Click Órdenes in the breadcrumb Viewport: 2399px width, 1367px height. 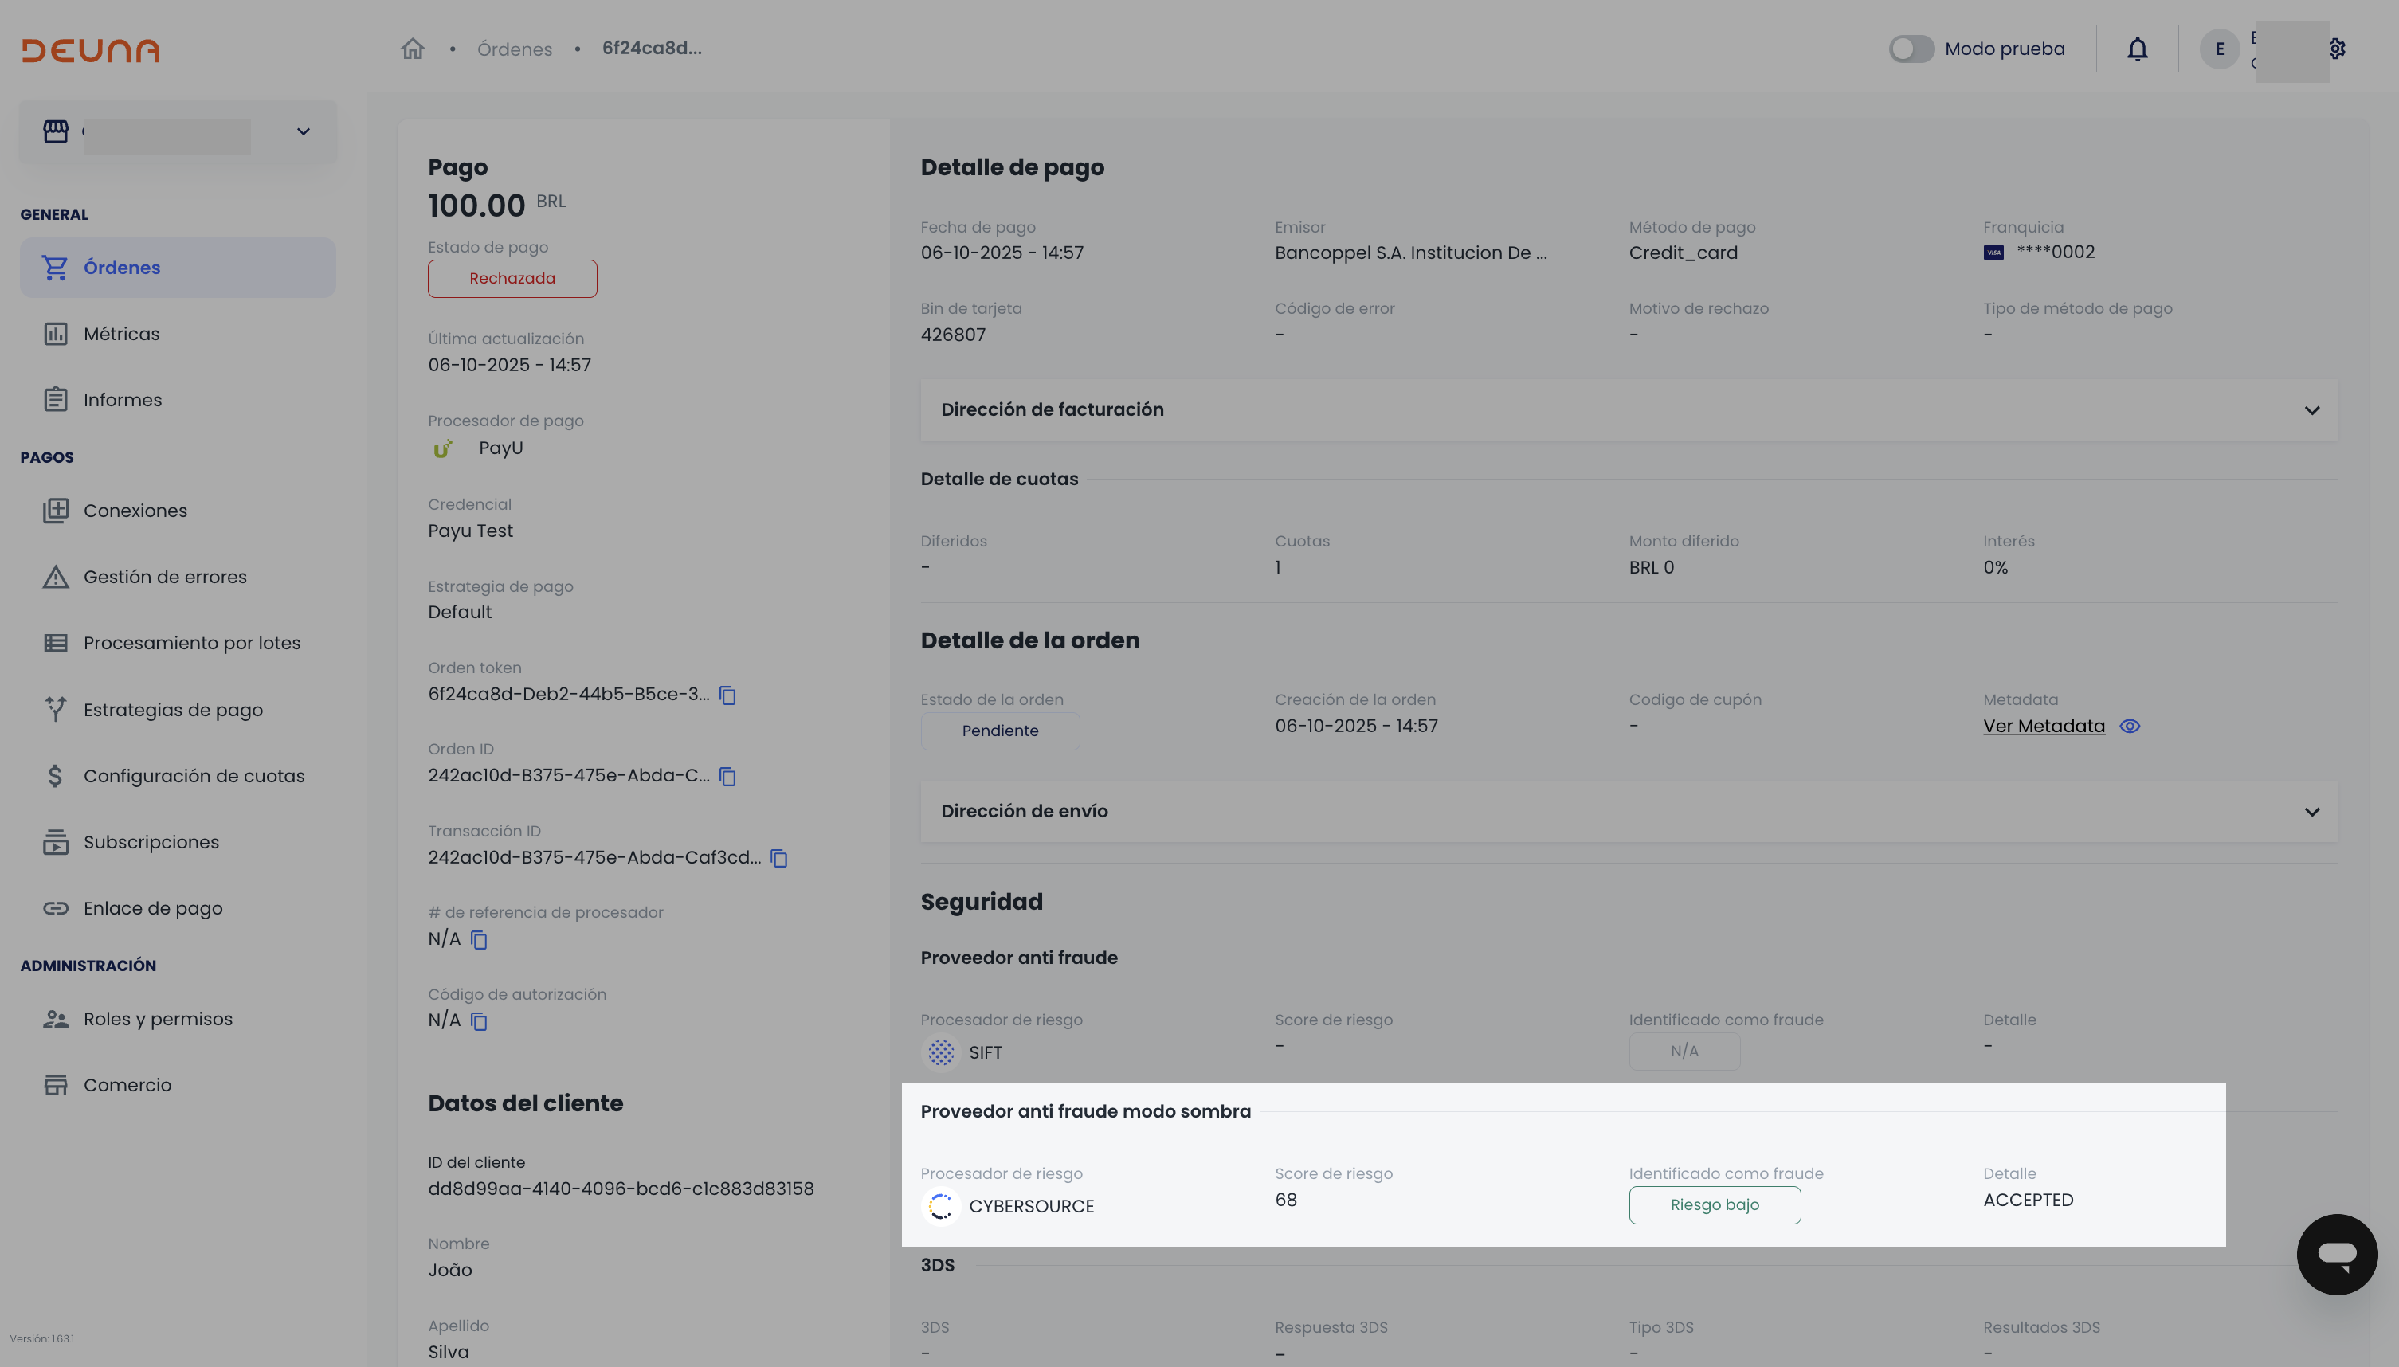click(x=514, y=49)
